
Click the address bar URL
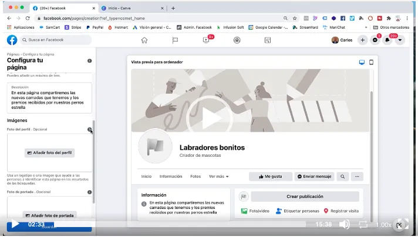click(94, 18)
